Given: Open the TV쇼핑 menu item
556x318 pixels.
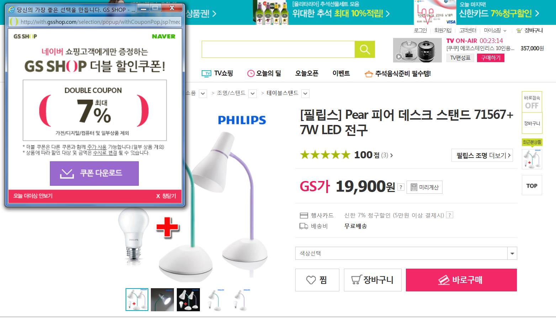Looking at the screenshot, I should click(x=217, y=73).
